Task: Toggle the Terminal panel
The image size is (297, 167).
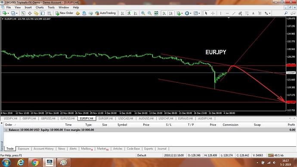Action: [x=43, y=13]
